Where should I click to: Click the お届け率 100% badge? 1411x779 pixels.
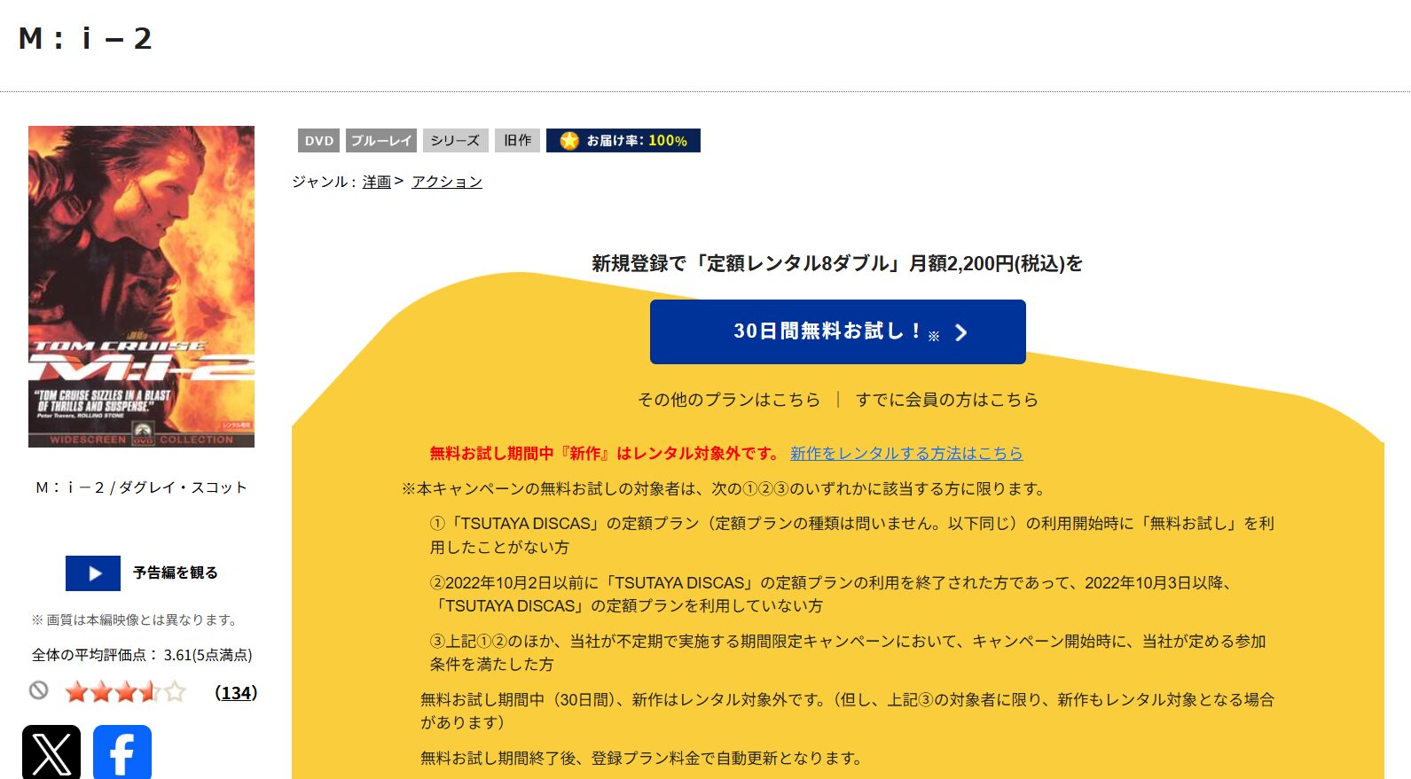[623, 140]
